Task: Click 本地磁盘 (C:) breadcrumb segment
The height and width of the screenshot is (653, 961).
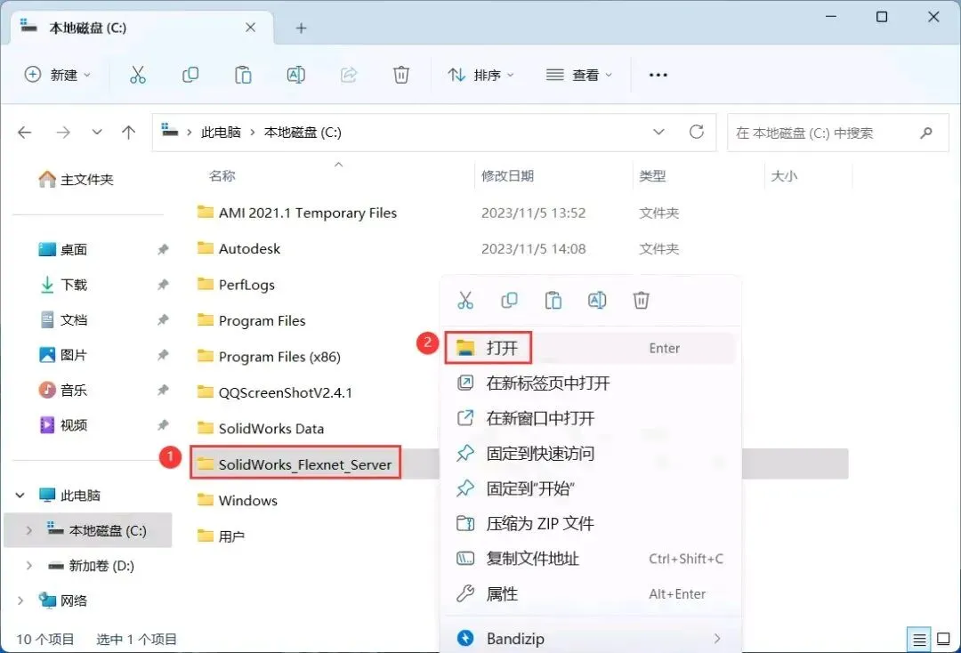Action: (303, 133)
